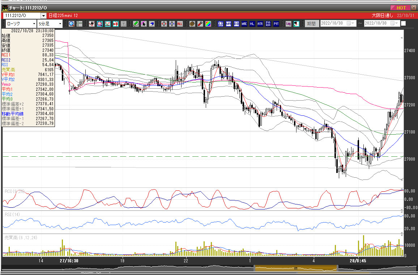
Task: Click the 標準偏差+2 row in data panel
Action: click(x=28, y=104)
